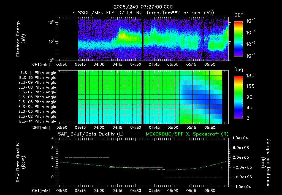Click the 0 tick on Raw Data Quality axis
This screenshot has width=282, height=195.
(x=53, y=177)
